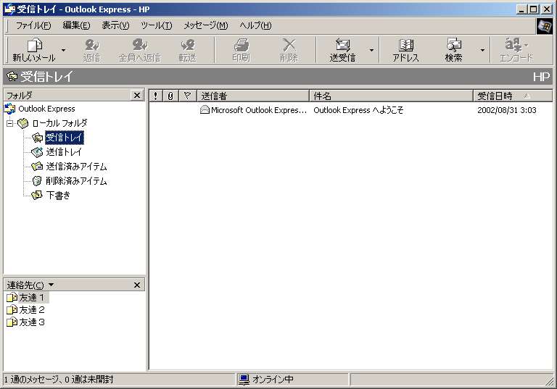Open the 送信済みアイテム (Sent Items) folder
Image resolution: width=557 pixels, height=389 pixels.
click(75, 167)
